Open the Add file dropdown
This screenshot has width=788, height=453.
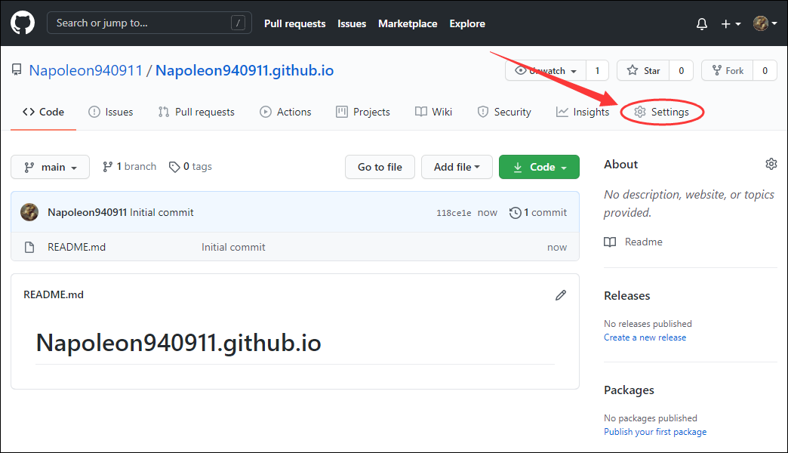tap(457, 167)
